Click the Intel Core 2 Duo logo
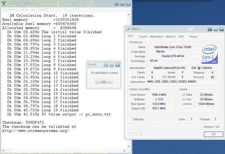225x154 pixels. point(210,54)
